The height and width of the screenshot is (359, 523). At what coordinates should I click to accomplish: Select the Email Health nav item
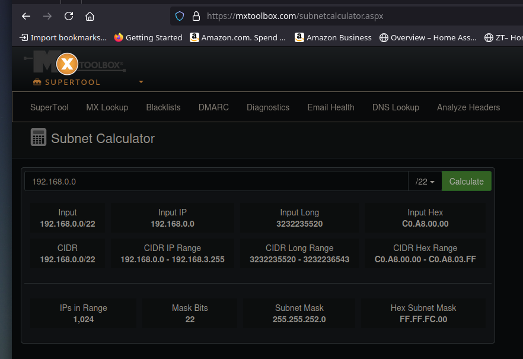coord(330,107)
